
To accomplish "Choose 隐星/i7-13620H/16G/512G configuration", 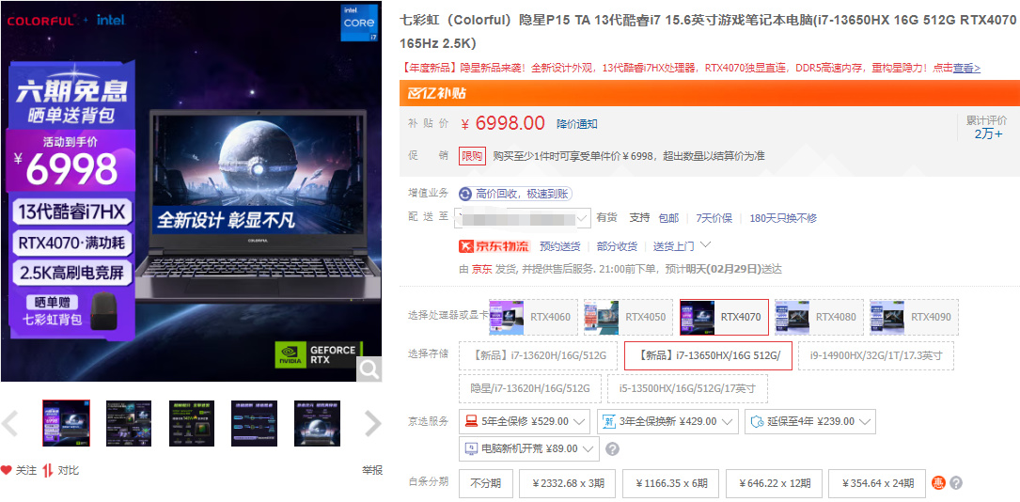I will (x=530, y=388).
